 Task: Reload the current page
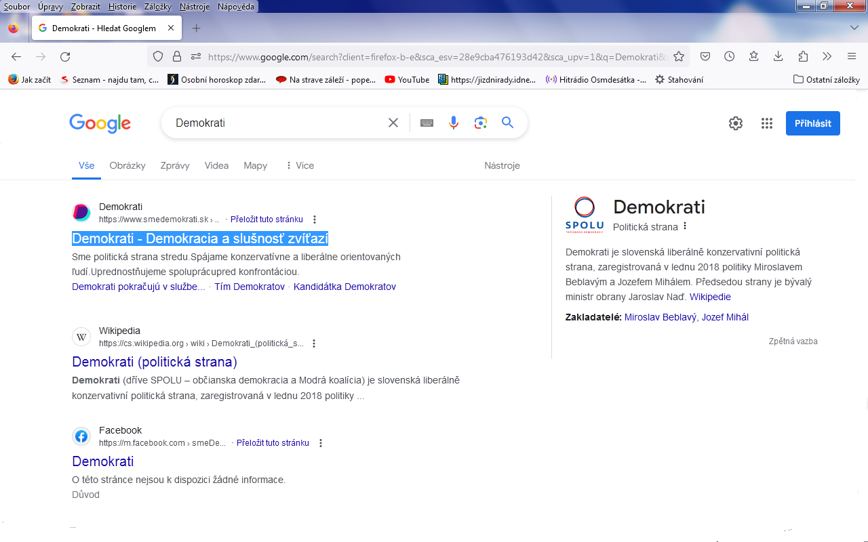(x=65, y=57)
